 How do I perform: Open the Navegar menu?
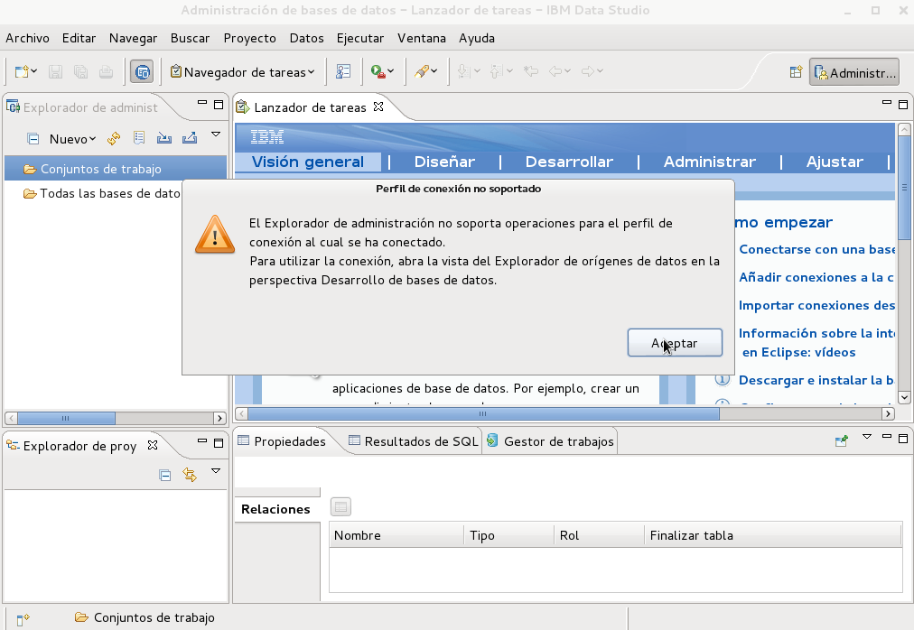133,39
